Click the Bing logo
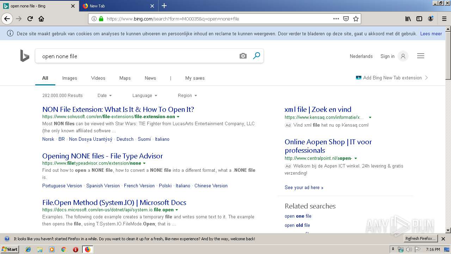Viewport: 451px width, 254px height. coord(25,56)
